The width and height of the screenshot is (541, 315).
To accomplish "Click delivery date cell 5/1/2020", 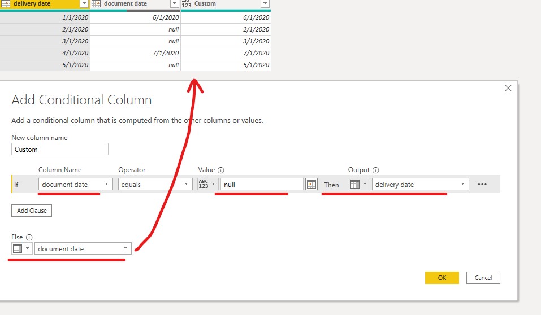I will 45,65.
